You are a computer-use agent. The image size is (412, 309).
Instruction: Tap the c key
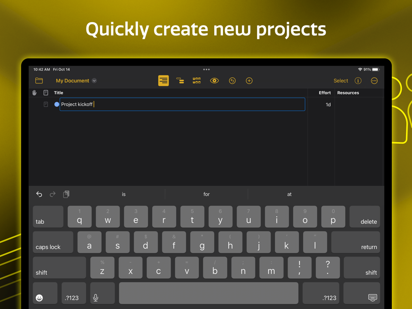[x=159, y=267]
